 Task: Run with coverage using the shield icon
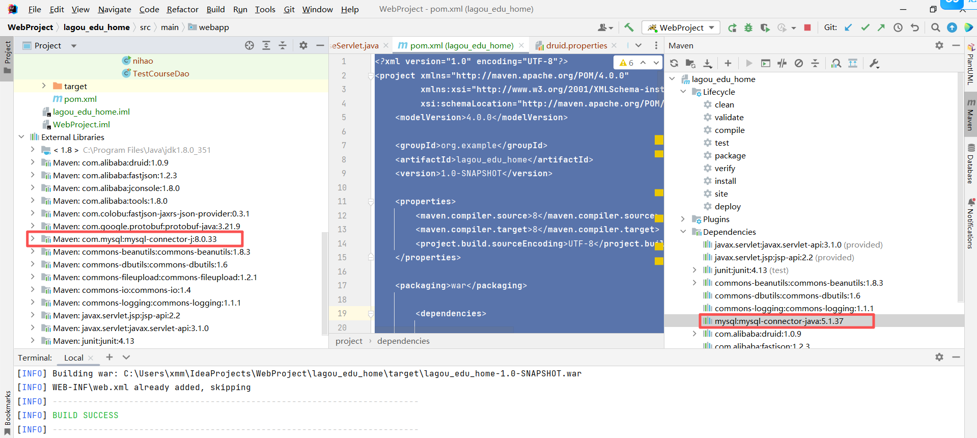pyautogui.click(x=765, y=28)
